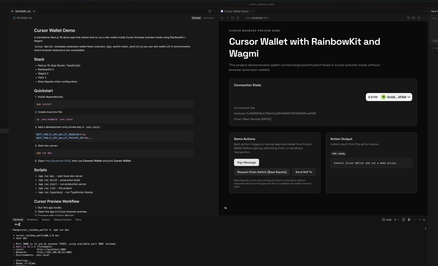This screenshot has height=266, width=438.
Task: Switch README view to Markdown
Action: [209, 18]
